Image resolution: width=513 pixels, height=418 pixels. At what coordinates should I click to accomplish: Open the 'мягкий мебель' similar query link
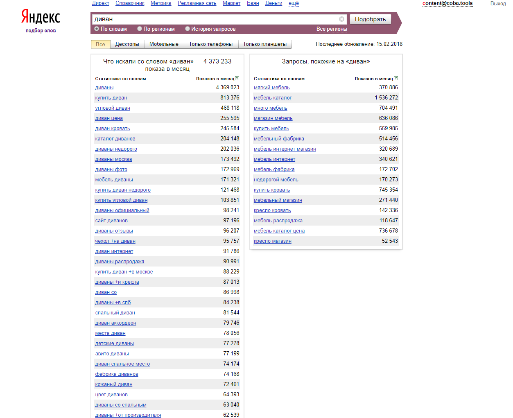click(x=271, y=88)
